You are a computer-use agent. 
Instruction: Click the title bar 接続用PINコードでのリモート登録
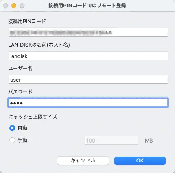87,6
